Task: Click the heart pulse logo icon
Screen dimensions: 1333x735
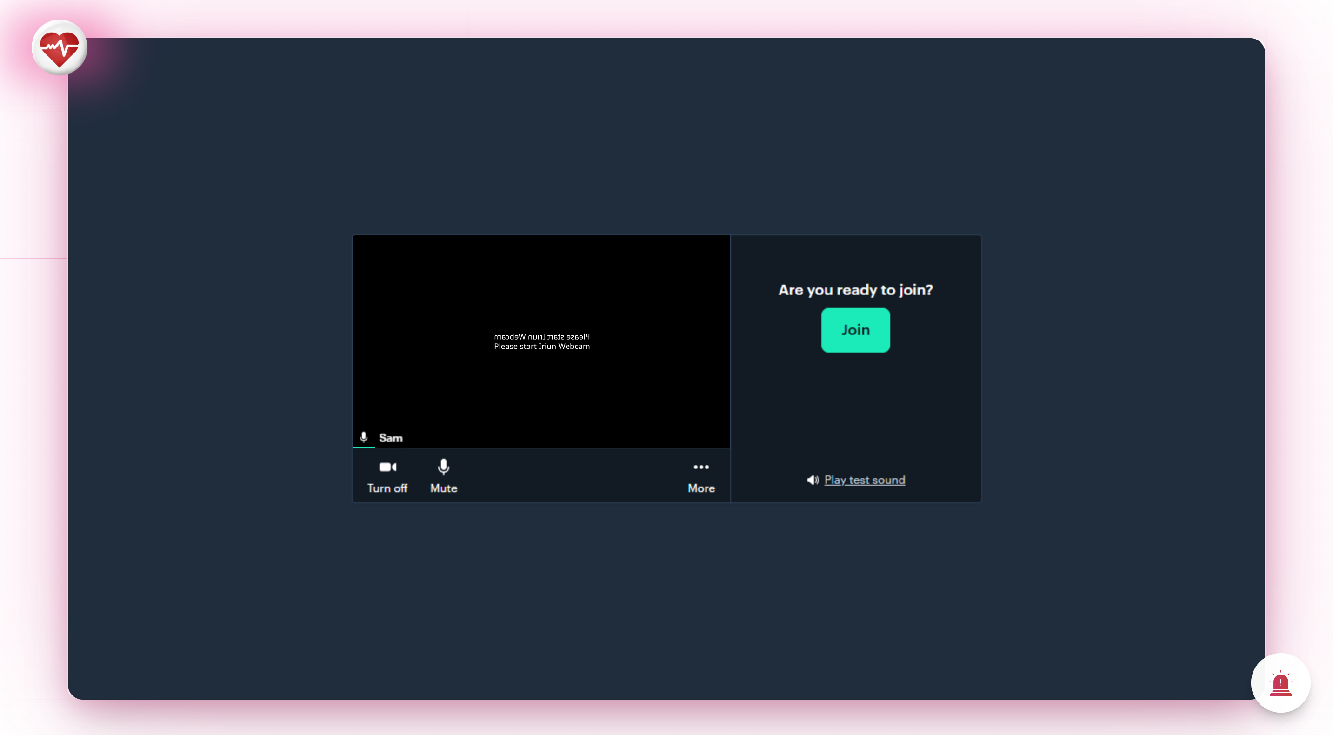Action: tap(60, 47)
